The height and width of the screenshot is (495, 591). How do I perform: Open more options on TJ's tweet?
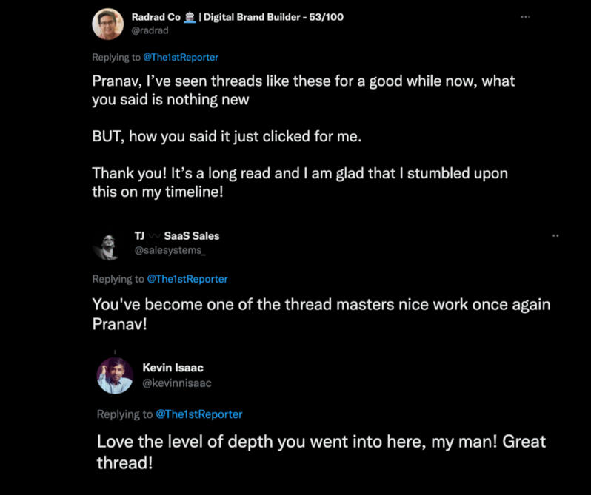(x=555, y=235)
